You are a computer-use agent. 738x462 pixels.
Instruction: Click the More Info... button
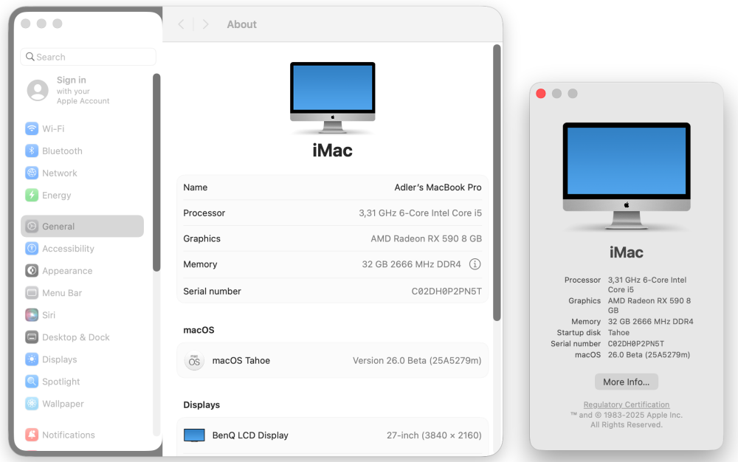pos(626,382)
